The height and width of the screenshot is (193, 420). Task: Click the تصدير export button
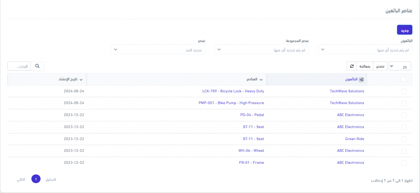380,66
